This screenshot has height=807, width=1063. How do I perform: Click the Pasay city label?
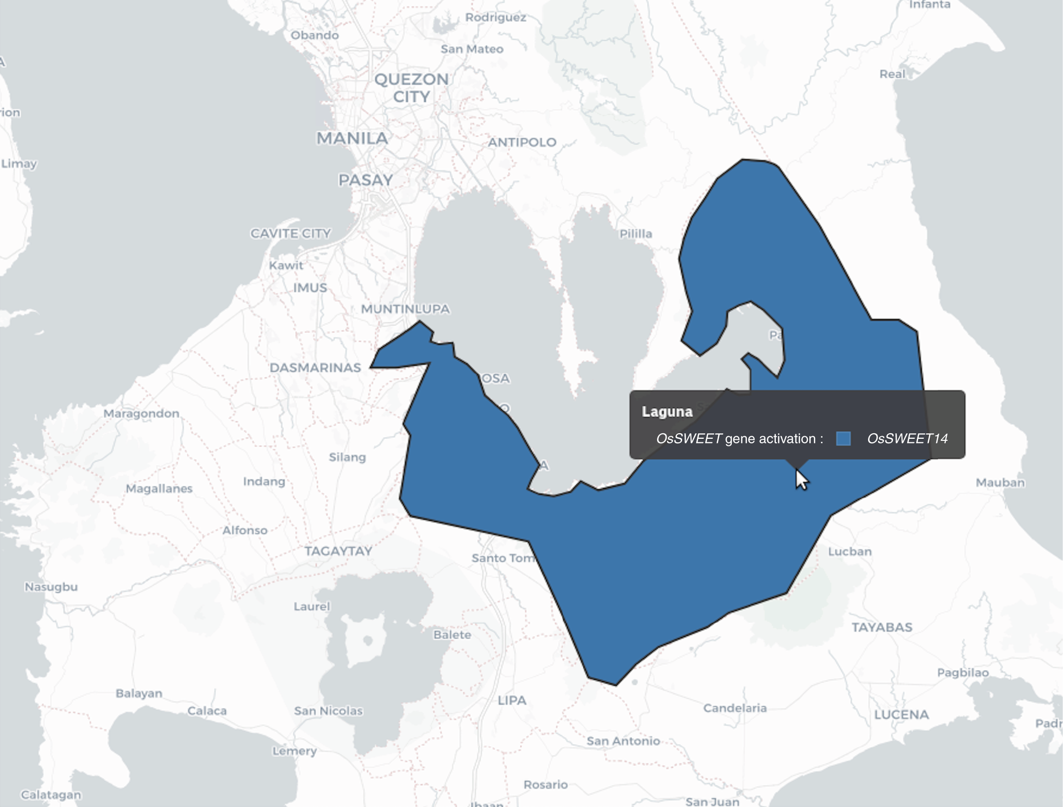tap(365, 180)
